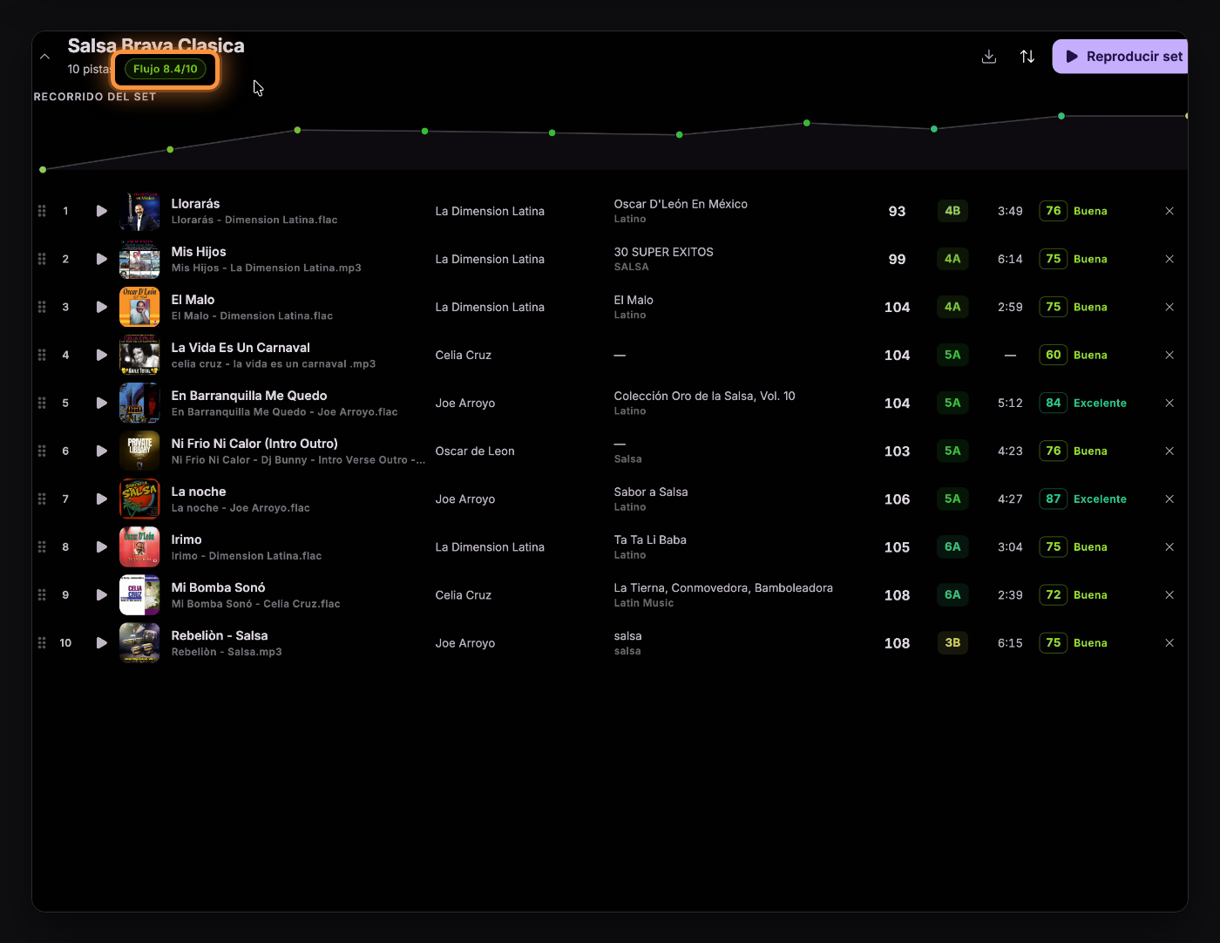Click the 6A key badge of Irimo
Viewport: 1220px width, 943px height.
tap(952, 546)
